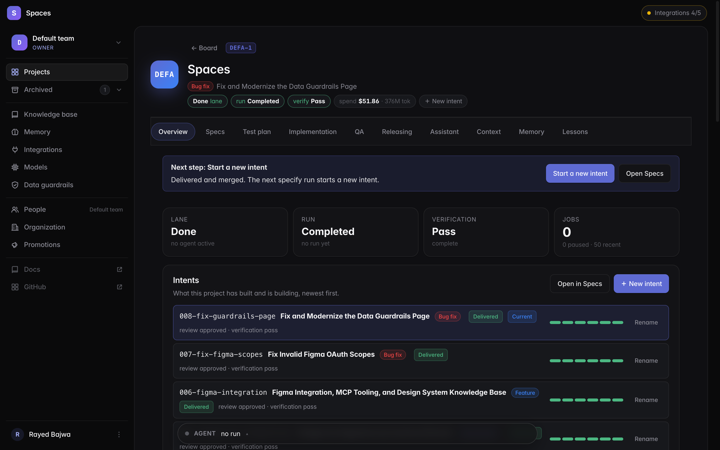This screenshot has width=720, height=450.
Task: Switch to the Specs tab
Action: point(215,131)
